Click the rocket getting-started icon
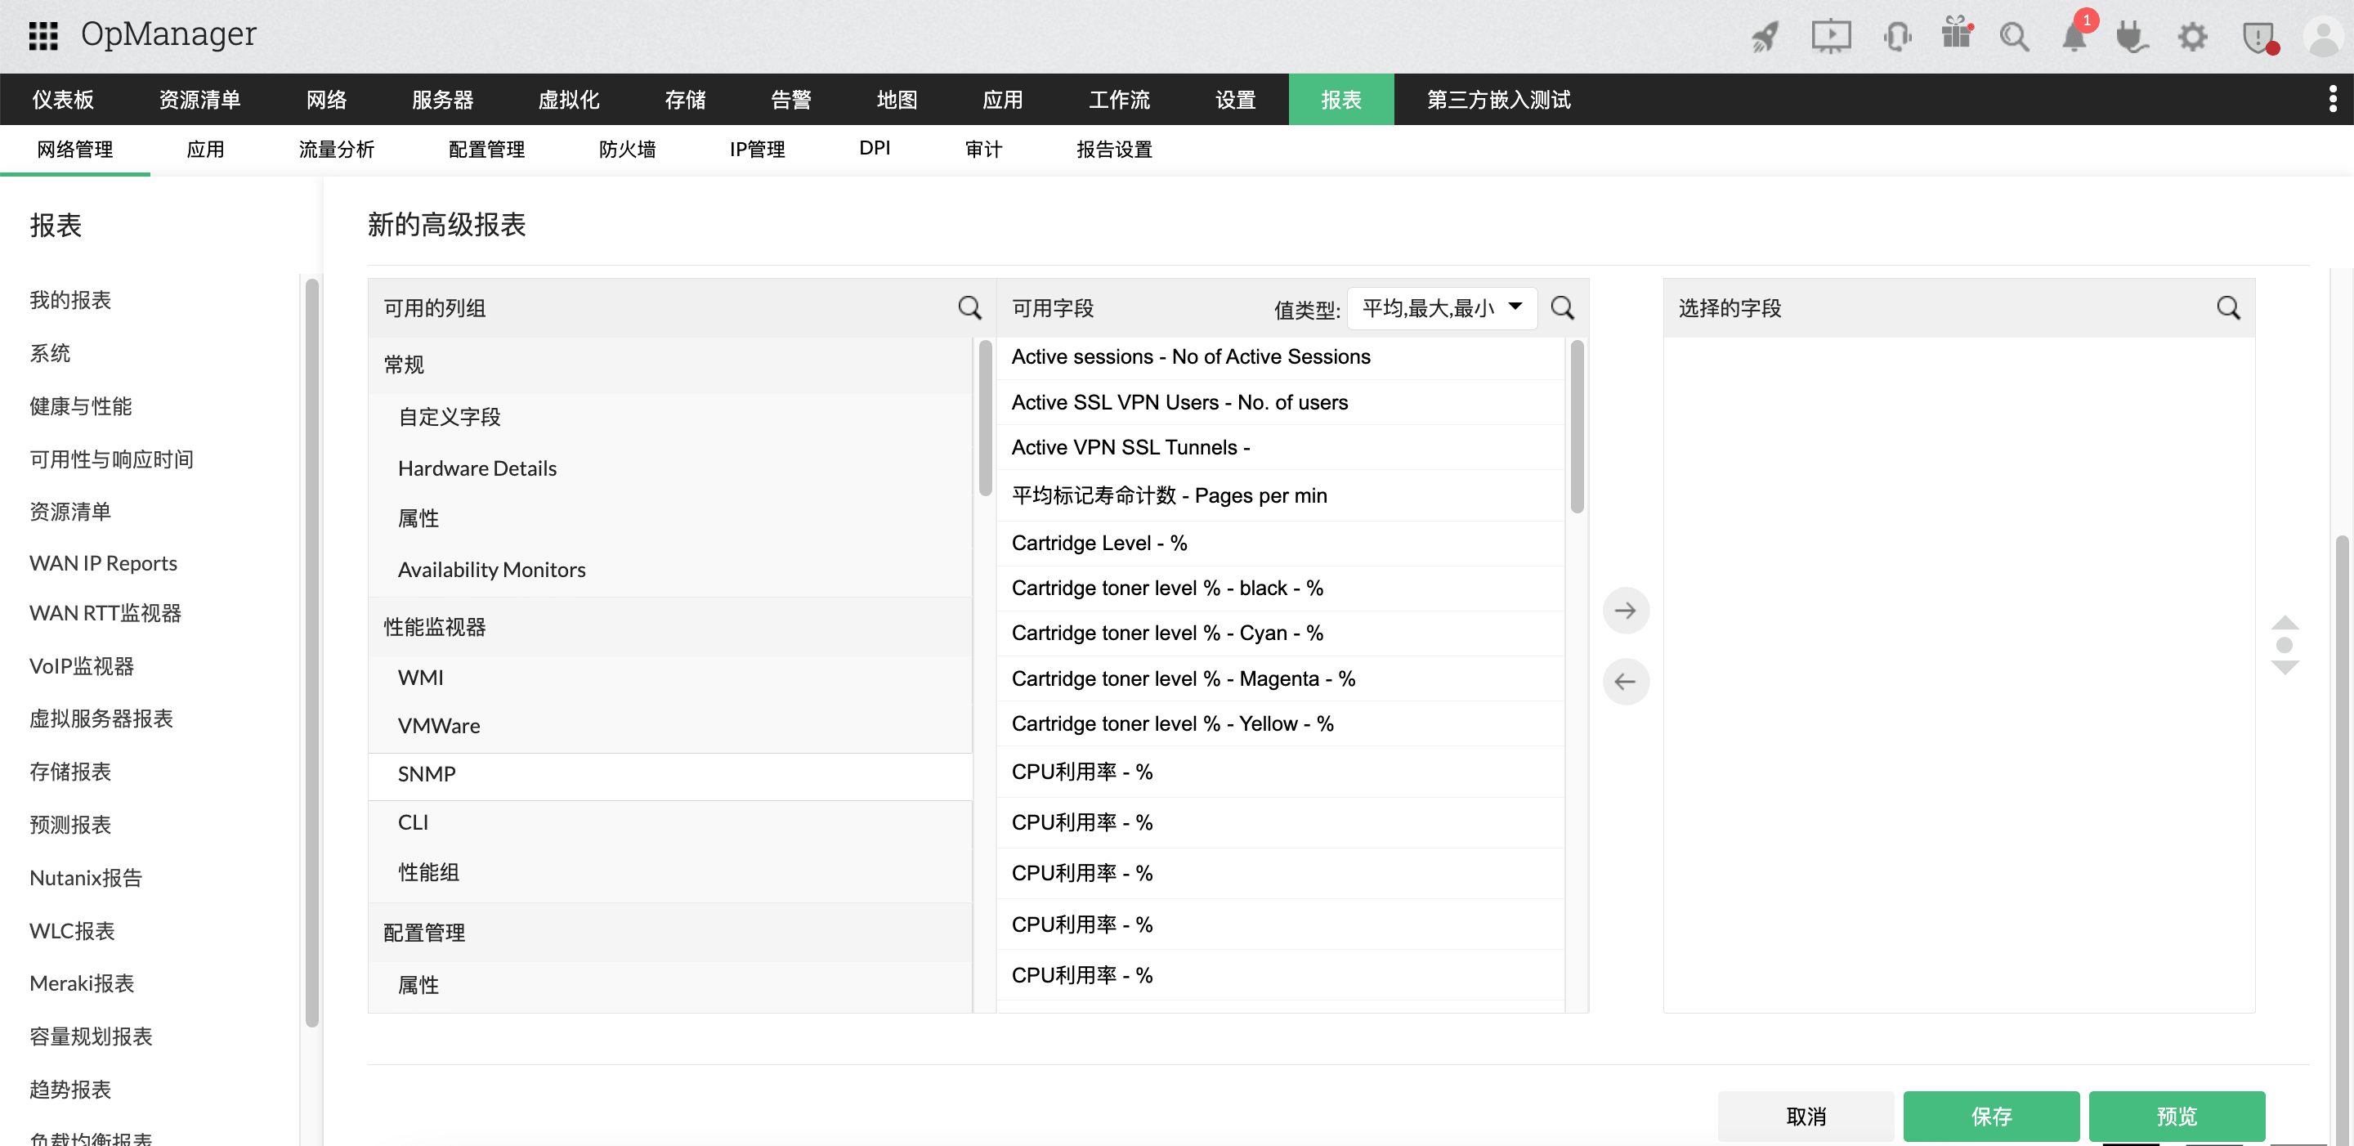 (1764, 37)
